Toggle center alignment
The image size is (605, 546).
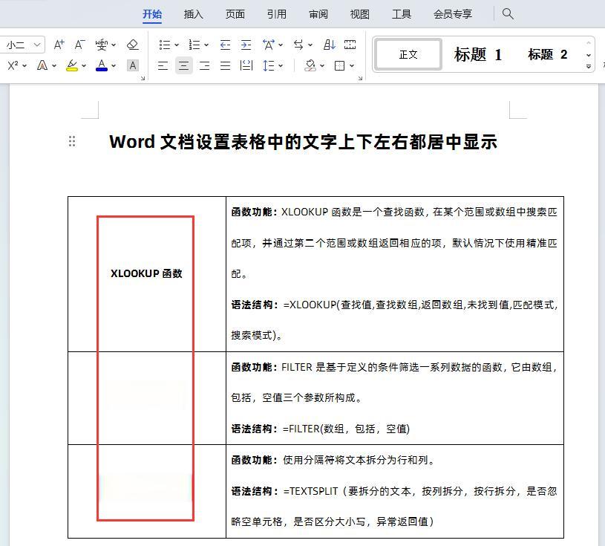point(183,65)
